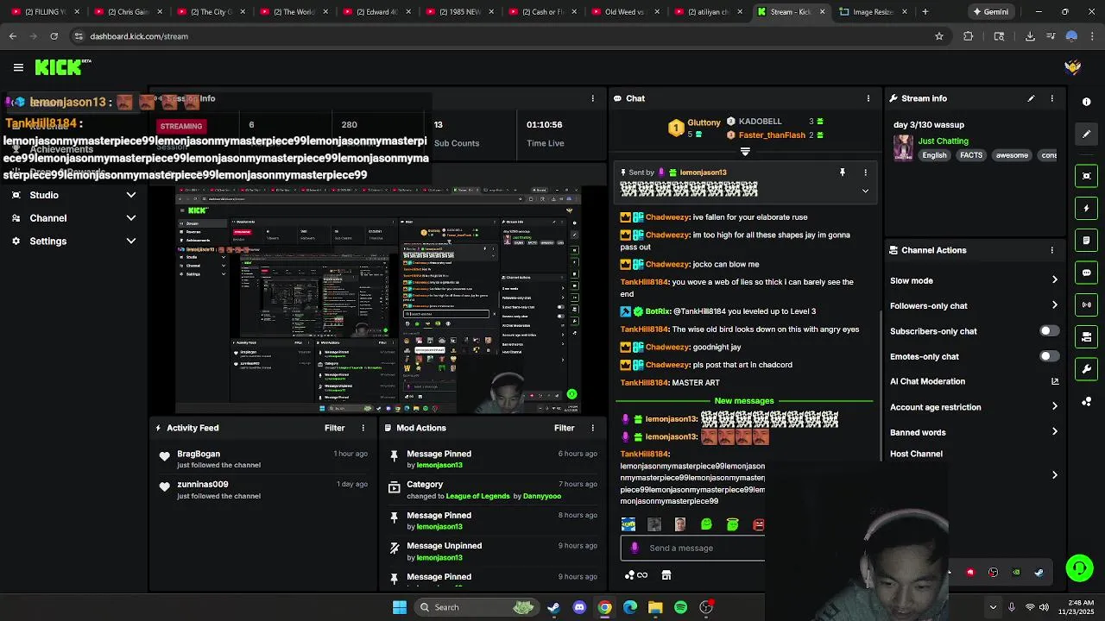Click the lightning bolt icon in the right sidebar
This screenshot has width=1105, height=621.
[x=1087, y=208]
